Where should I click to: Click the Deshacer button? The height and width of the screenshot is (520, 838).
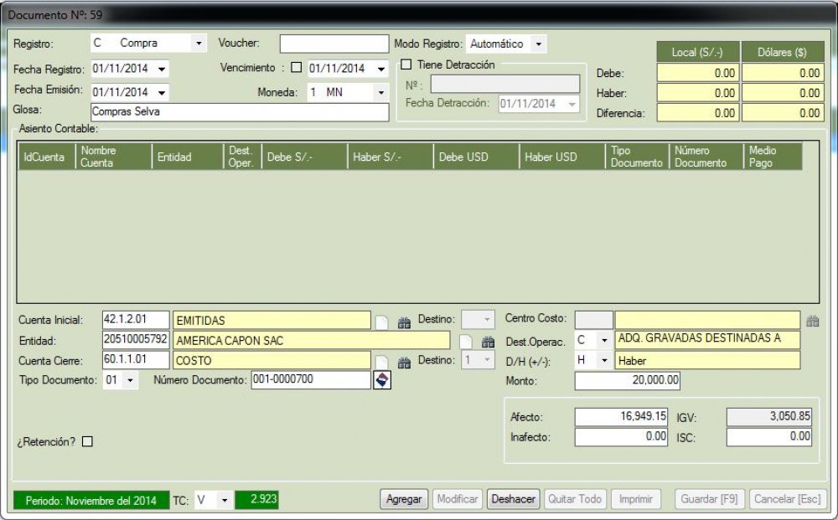coord(514,499)
